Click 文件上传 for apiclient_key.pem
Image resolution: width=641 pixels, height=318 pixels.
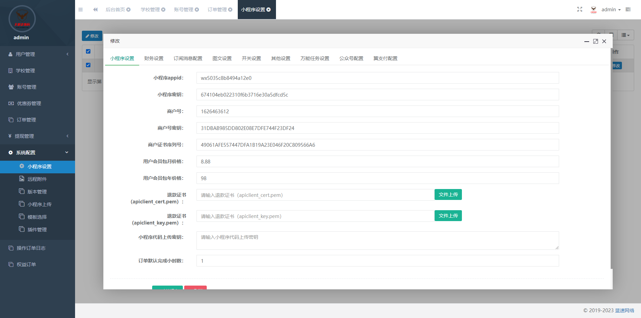pyautogui.click(x=448, y=216)
